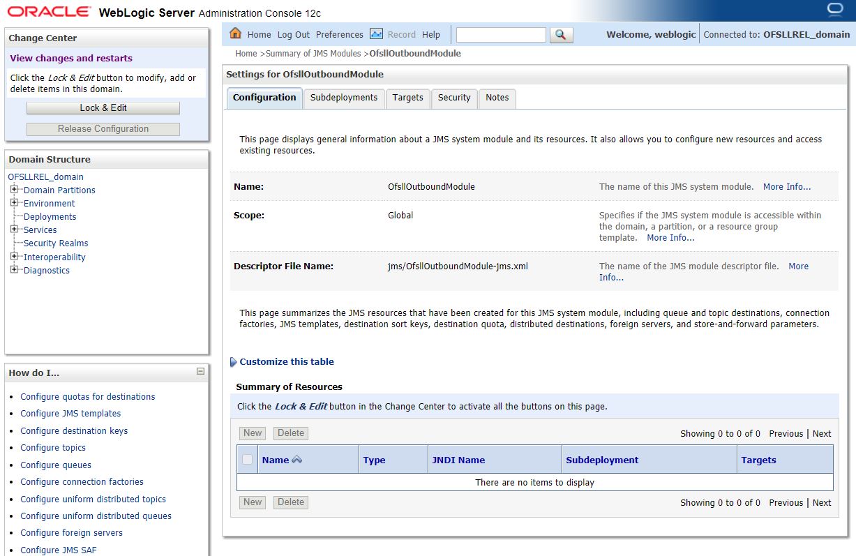The width and height of the screenshot is (856, 556).
Task: Open the Configuration tab
Action: coord(264,98)
